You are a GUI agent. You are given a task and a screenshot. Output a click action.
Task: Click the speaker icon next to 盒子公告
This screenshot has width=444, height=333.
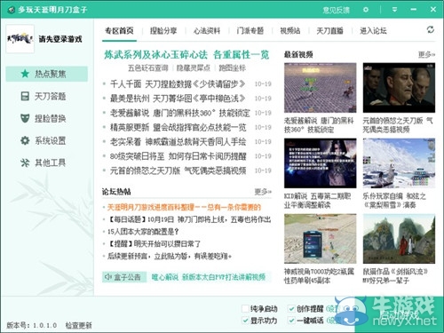tap(108, 277)
